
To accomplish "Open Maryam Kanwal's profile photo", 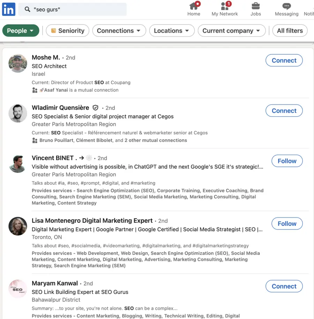I will [x=17, y=289].
